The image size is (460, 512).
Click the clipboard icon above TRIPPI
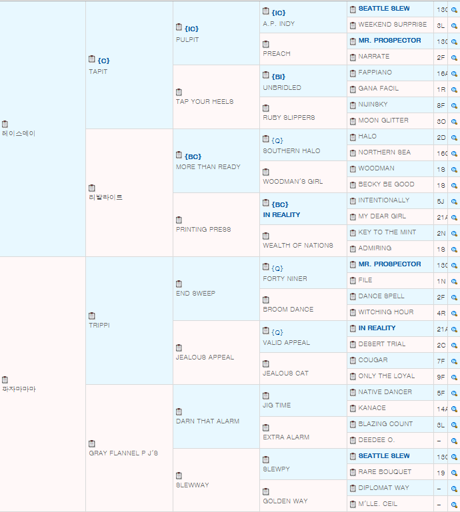pos(92,316)
